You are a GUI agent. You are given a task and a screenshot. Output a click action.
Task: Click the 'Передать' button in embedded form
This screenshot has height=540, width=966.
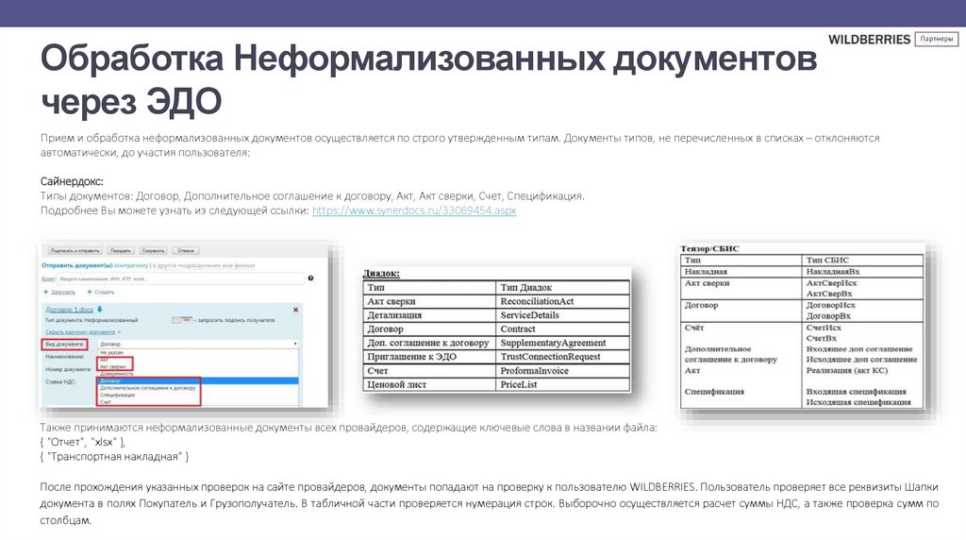(121, 251)
